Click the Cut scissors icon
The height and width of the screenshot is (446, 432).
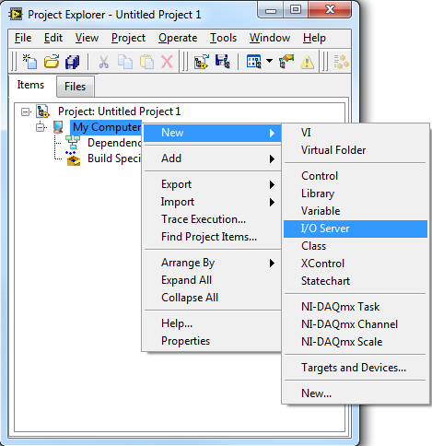pos(103,62)
